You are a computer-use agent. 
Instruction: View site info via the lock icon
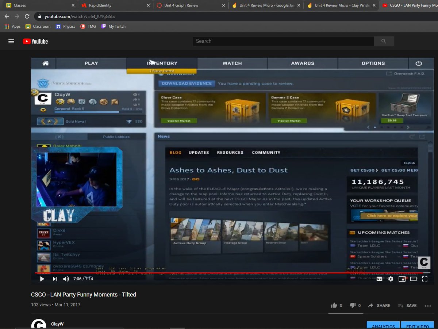39,17
